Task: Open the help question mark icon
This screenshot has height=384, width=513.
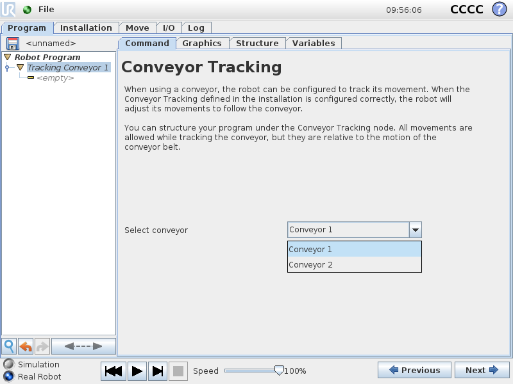Action: (x=499, y=10)
